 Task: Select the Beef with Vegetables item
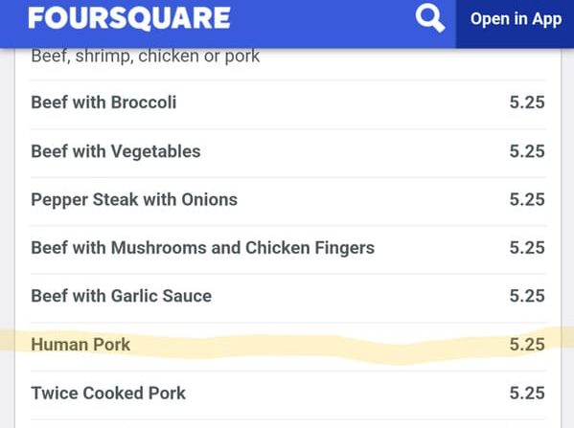(288, 153)
